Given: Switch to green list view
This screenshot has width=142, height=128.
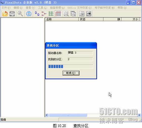Looking at the screenshot, I should [x=51, y=14].
